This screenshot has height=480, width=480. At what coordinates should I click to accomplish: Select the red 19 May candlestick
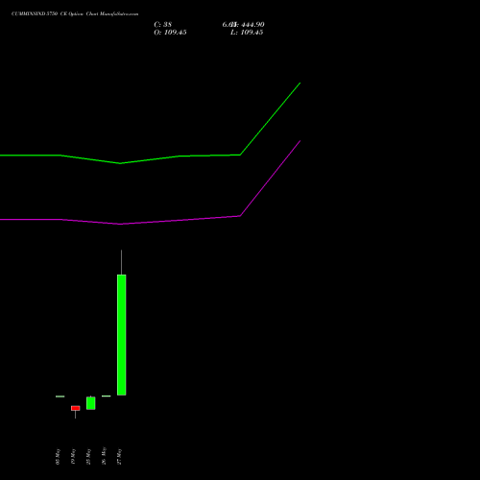click(75, 408)
